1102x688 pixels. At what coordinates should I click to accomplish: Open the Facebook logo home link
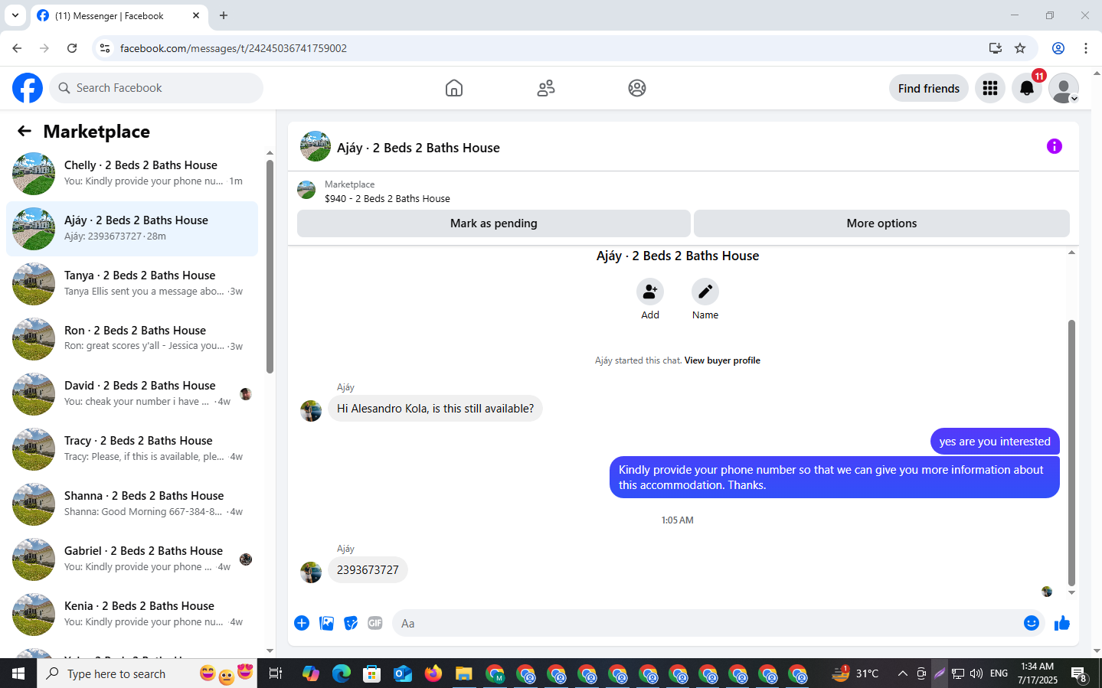28,88
